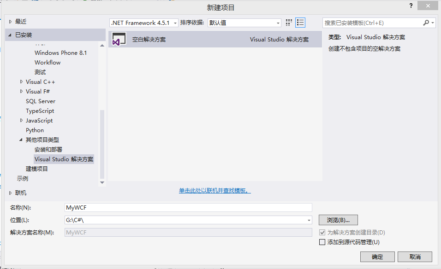Open the location G:\C#\ dropdown arrow
441x269 pixels.
click(309, 220)
